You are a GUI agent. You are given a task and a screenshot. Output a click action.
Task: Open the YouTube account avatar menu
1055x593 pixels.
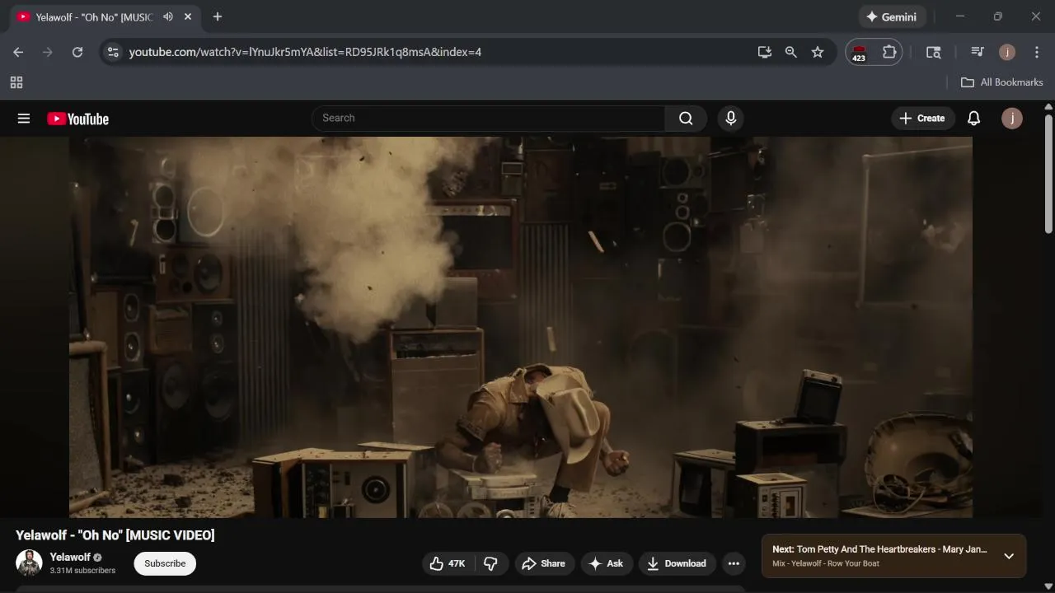(x=1012, y=119)
